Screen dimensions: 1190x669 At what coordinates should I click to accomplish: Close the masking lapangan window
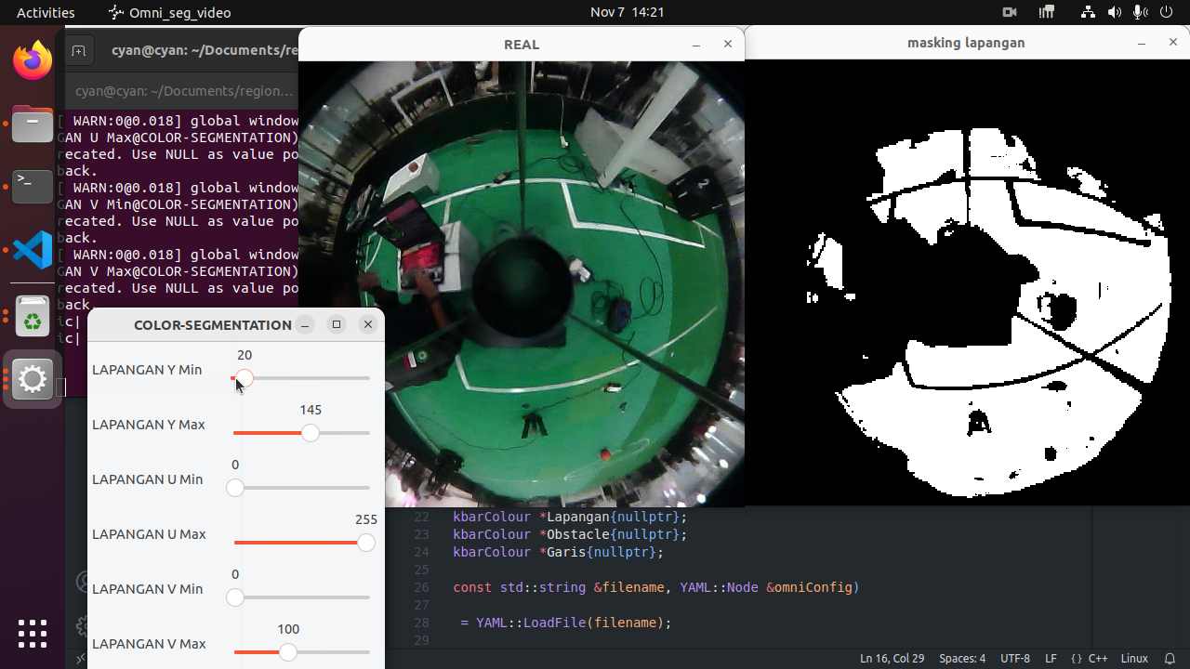click(x=1173, y=42)
